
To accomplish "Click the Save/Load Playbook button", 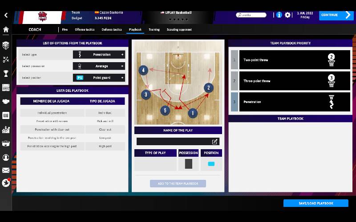I will [316, 203].
